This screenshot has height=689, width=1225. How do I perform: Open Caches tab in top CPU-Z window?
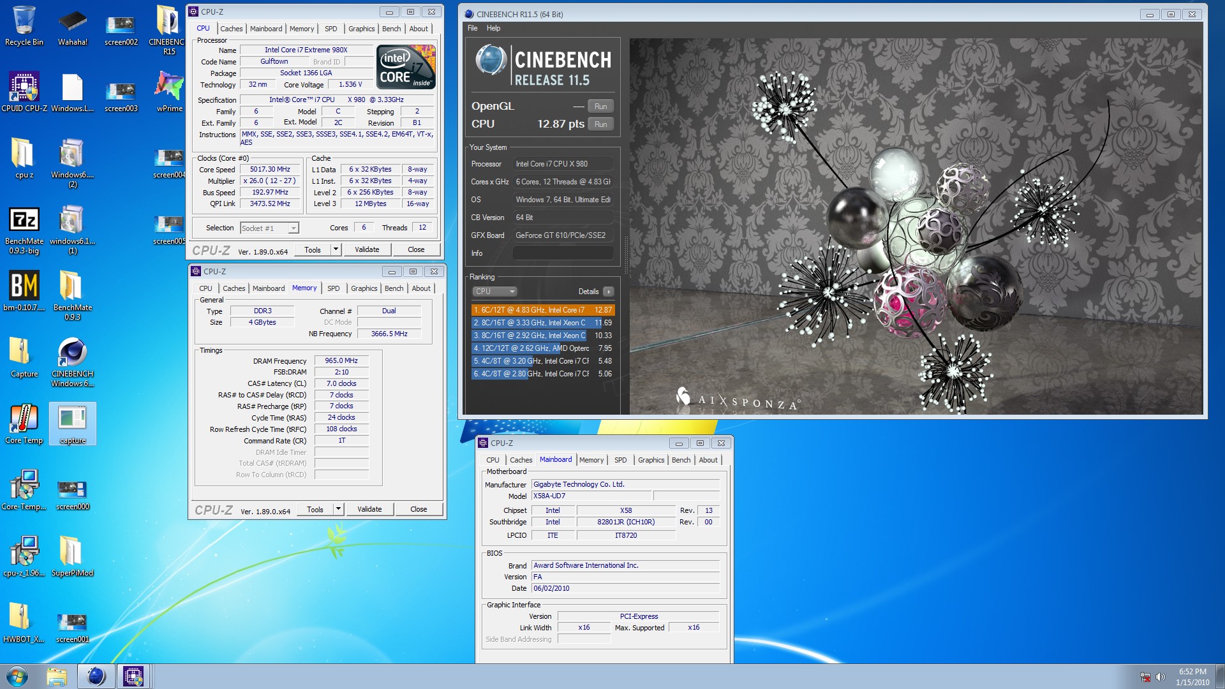click(231, 29)
